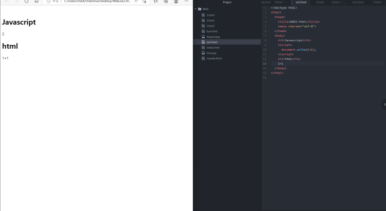Select ex2.html in the project tree
The width and height of the screenshot is (386, 211).
click(x=212, y=42)
